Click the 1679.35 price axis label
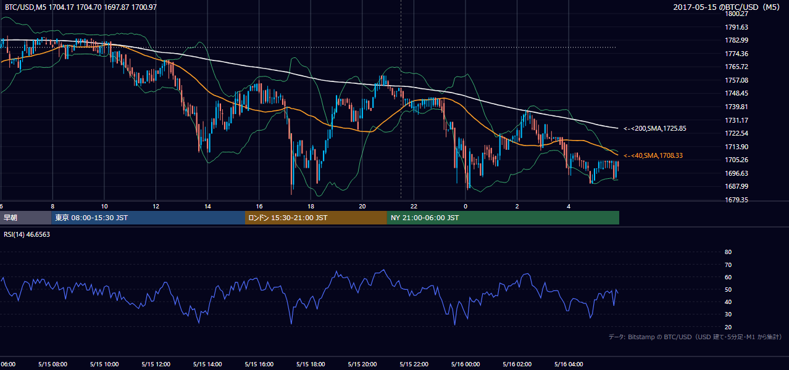The width and height of the screenshot is (789, 370). point(737,200)
